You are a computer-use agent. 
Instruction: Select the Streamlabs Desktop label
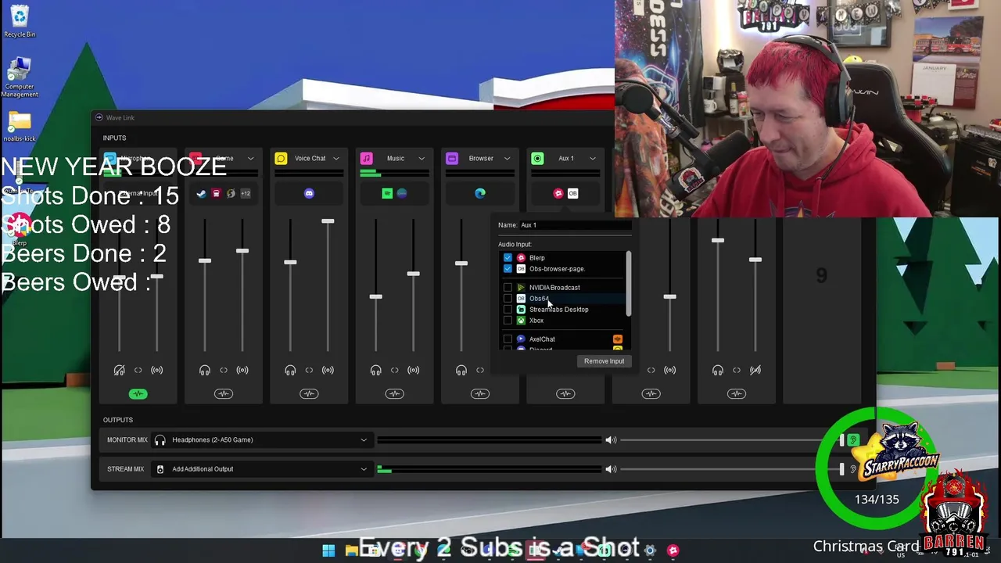[558, 310]
